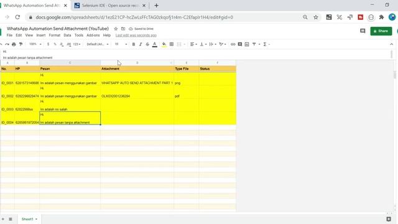Open more number formats dropdown
This screenshot has height=224, width=398.
[x=76, y=44]
